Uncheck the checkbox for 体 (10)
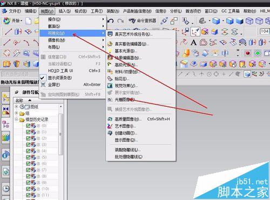 point(28,189)
